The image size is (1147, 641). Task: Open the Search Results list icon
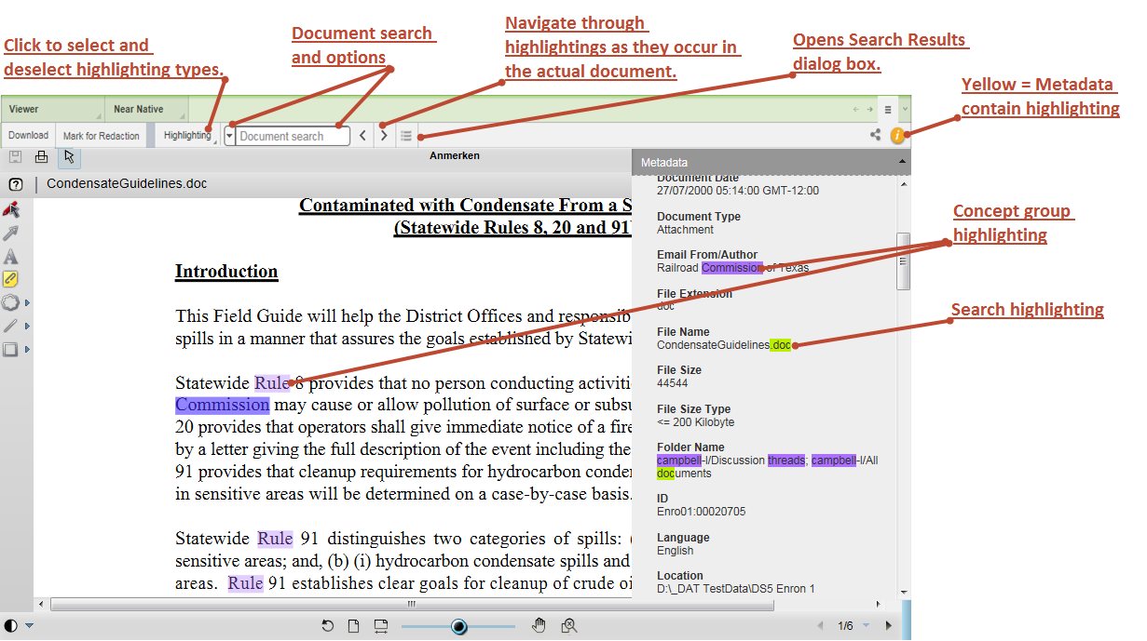pos(406,136)
